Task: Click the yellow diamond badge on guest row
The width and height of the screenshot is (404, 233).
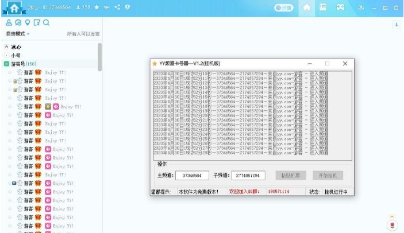Action: point(48,107)
